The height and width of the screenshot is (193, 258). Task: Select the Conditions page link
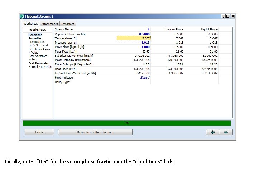35,35
